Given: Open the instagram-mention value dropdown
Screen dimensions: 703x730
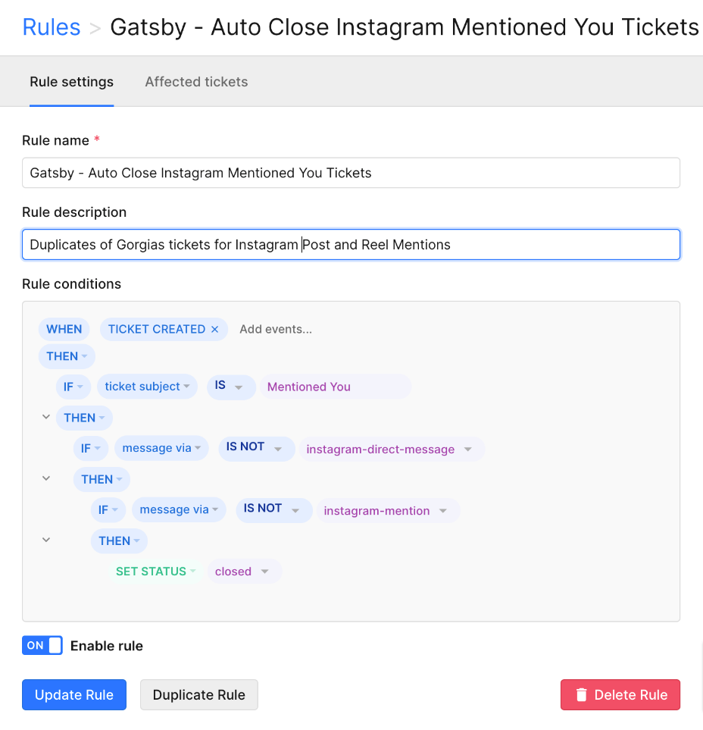Looking at the screenshot, I should (x=388, y=511).
